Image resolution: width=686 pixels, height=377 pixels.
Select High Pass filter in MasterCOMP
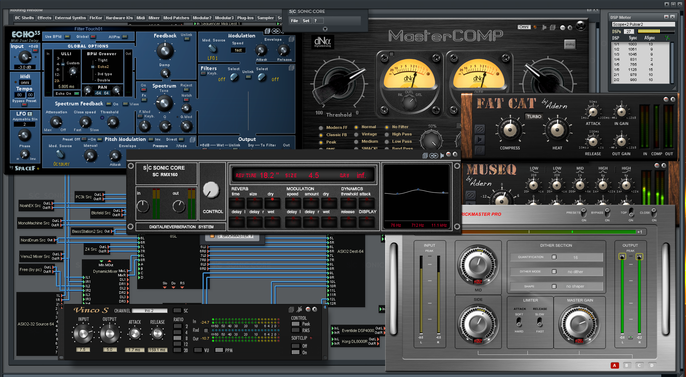(x=387, y=134)
